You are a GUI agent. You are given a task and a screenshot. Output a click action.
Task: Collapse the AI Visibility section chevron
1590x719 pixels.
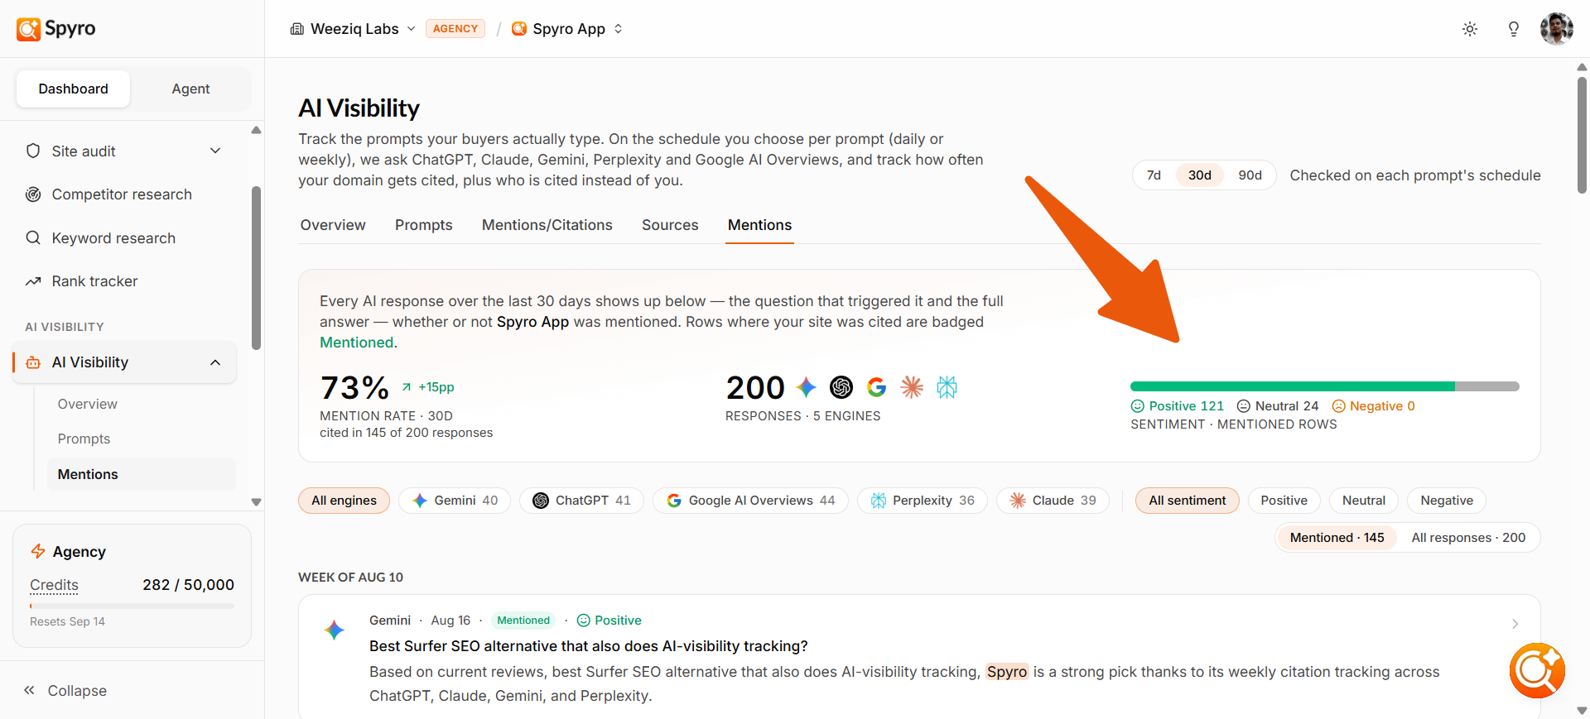(x=215, y=362)
